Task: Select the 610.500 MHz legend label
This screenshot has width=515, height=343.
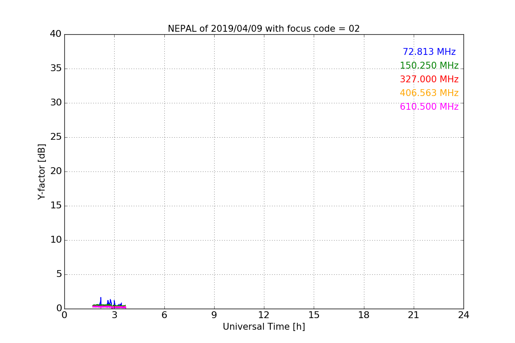Action: point(429,107)
